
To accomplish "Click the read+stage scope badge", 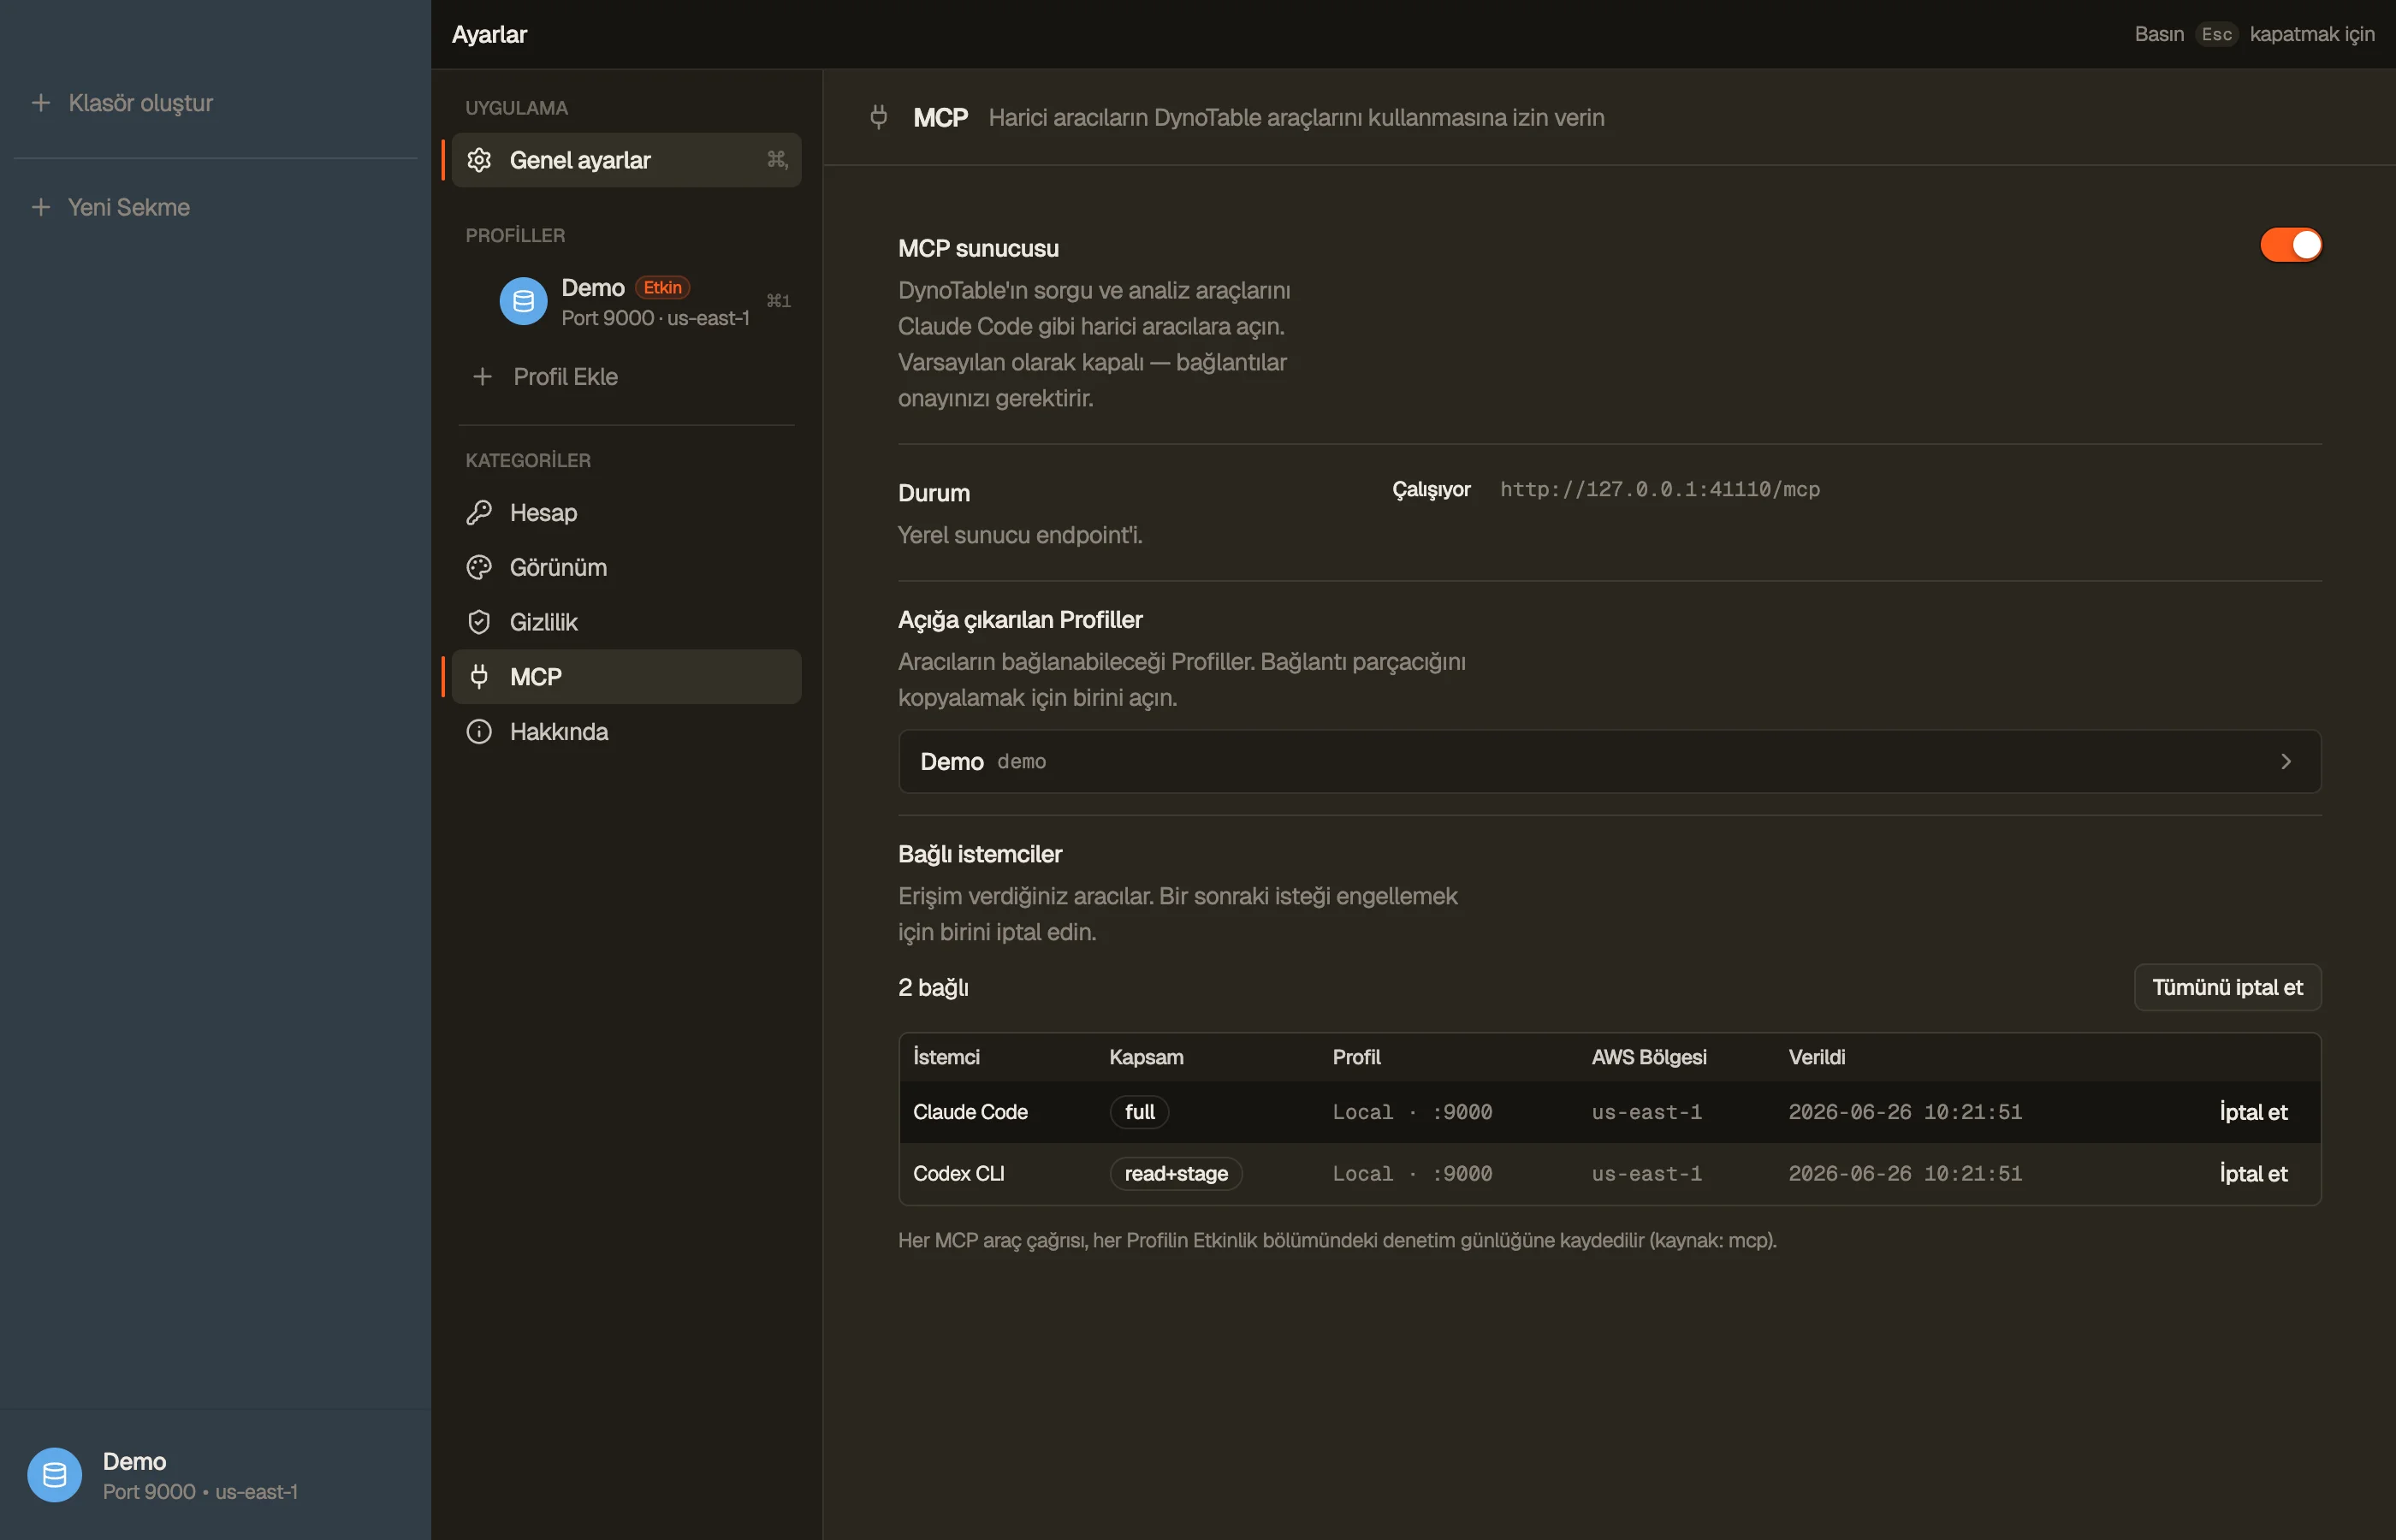I will (x=1176, y=1174).
